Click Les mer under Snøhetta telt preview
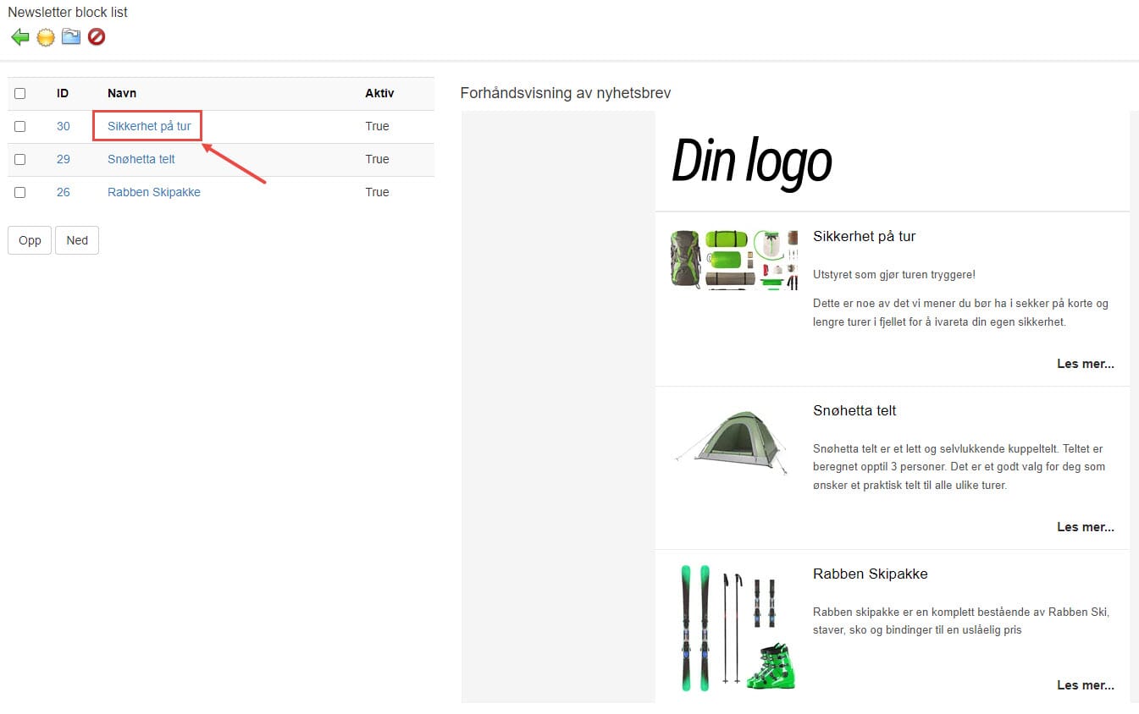The width and height of the screenshot is (1139, 714). point(1085,527)
